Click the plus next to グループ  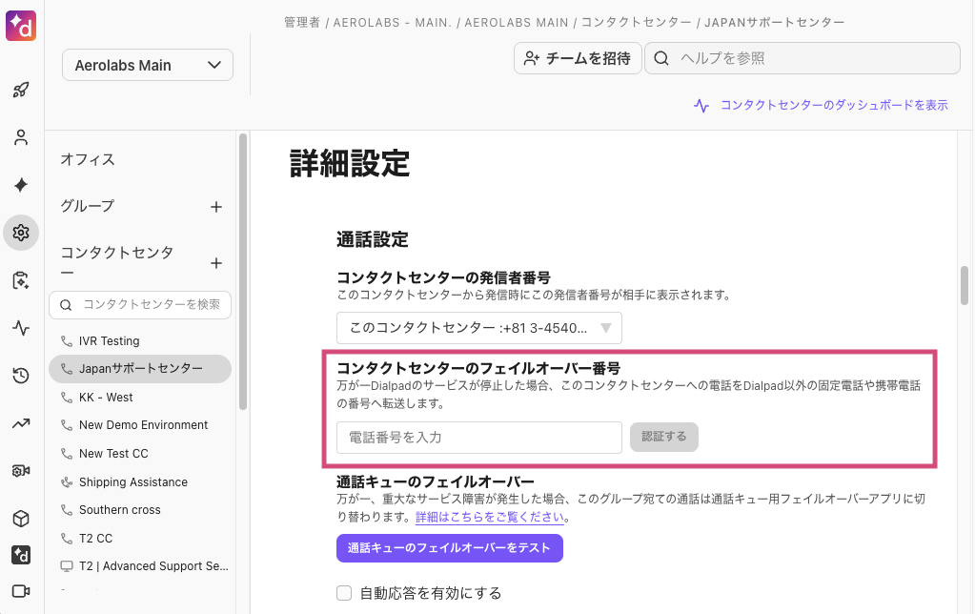[x=216, y=207]
